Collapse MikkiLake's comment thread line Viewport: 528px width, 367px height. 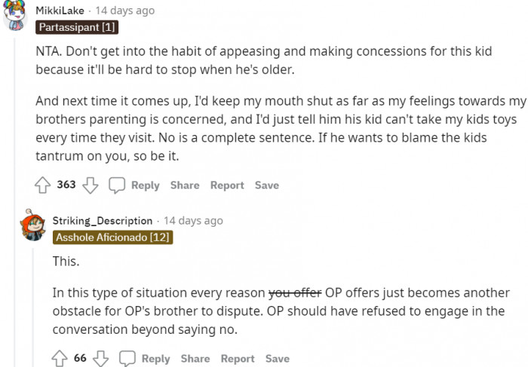click(x=14, y=202)
